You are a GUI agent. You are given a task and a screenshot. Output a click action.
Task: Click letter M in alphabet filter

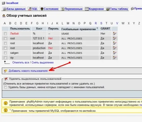(68, 23)
